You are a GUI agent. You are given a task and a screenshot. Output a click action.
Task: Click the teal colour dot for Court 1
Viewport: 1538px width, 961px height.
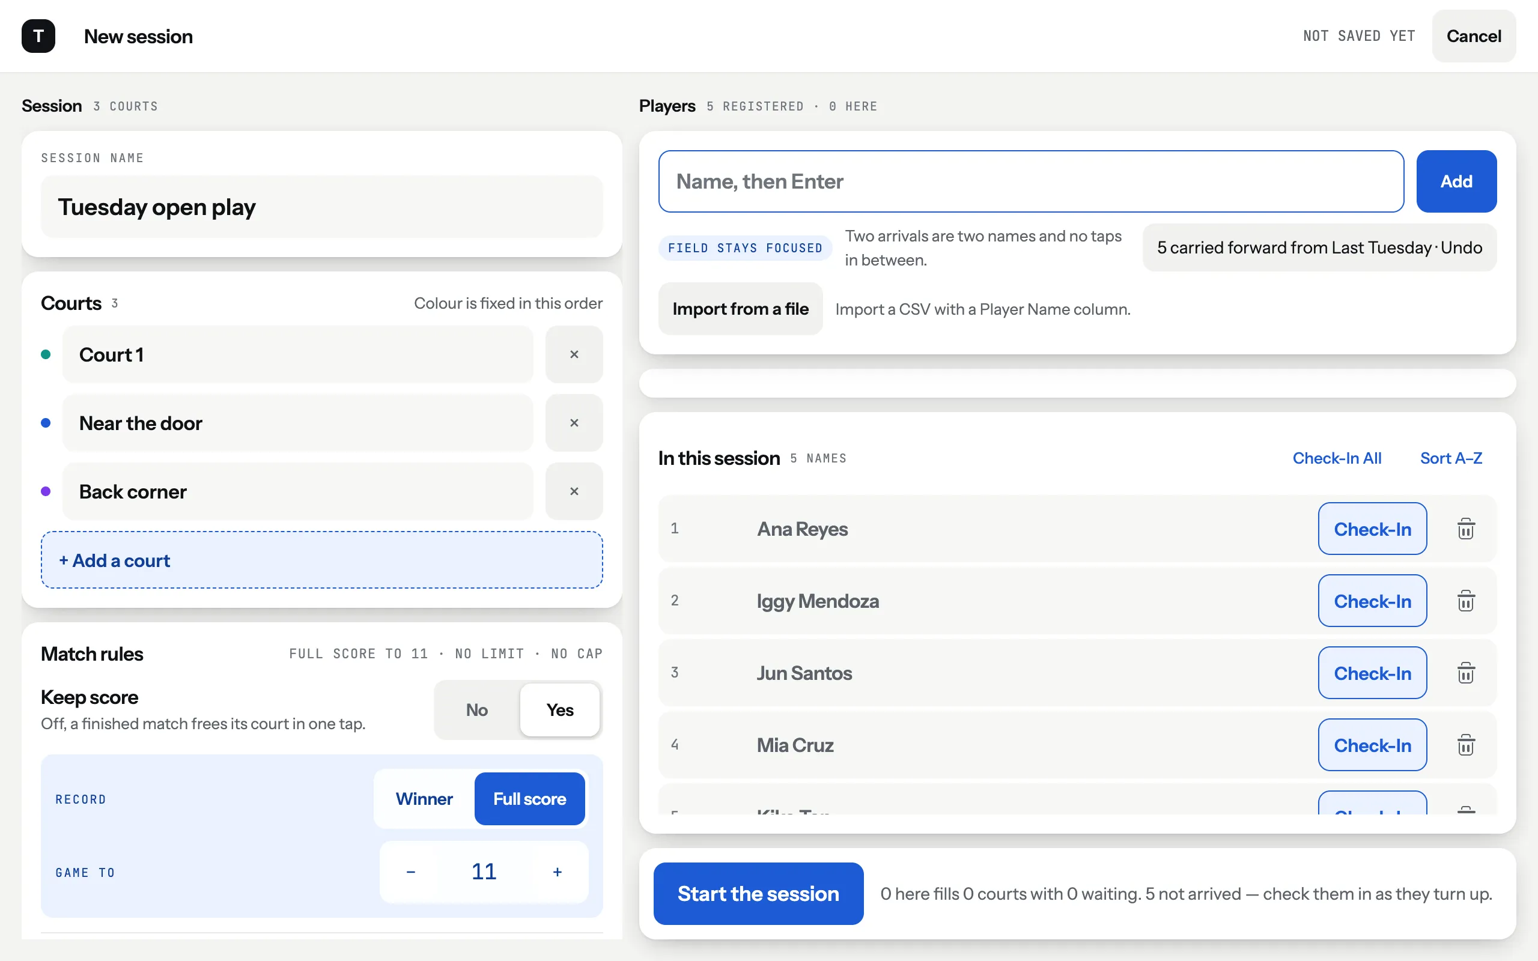pos(46,354)
